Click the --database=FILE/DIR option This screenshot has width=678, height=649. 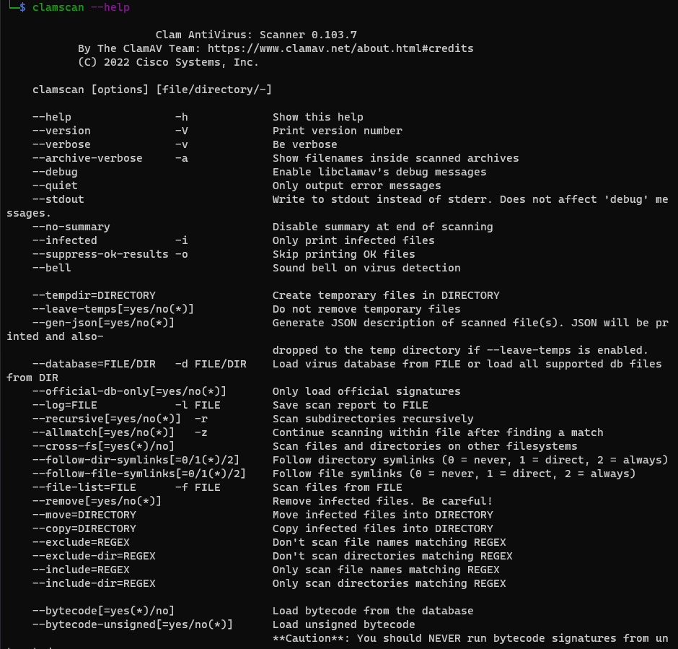click(x=94, y=364)
